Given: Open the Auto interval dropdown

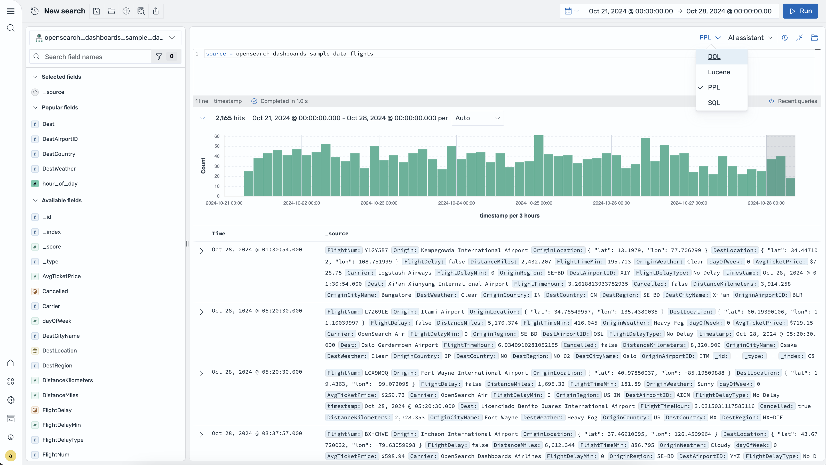Looking at the screenshot, I should tap(478, 118).
